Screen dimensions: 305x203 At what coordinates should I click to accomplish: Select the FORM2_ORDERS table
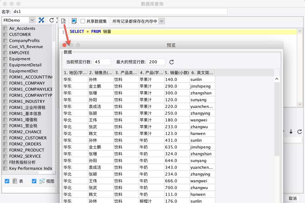pyautogui.click(x=25, y=144)
